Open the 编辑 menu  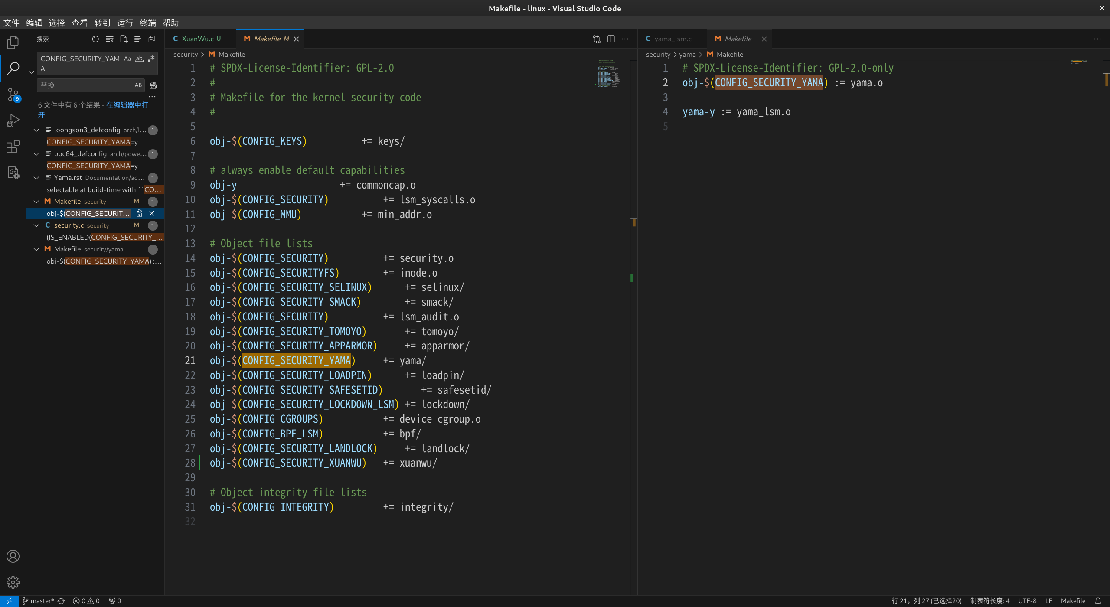(34, 23)
